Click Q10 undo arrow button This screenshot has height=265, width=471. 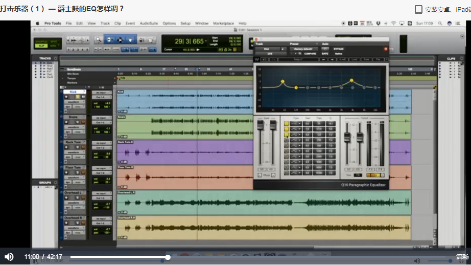click(x=265, y=59)
